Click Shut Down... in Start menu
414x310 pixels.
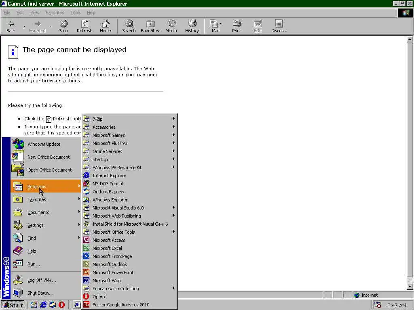[46, 293]
